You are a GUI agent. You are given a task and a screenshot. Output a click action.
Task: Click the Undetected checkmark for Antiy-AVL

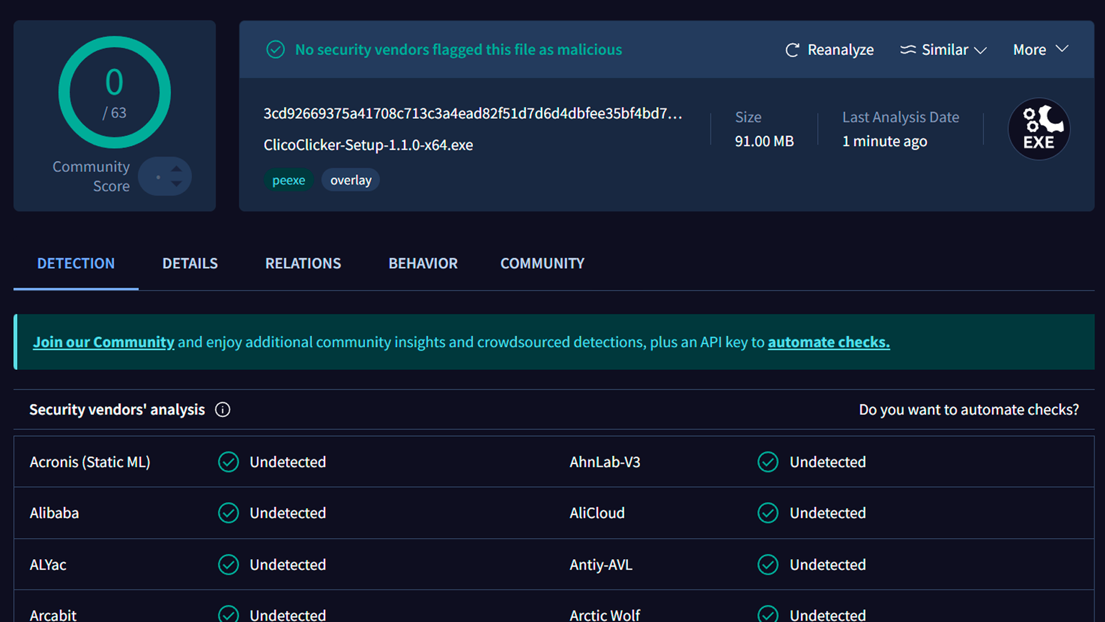tap(768, 564)
